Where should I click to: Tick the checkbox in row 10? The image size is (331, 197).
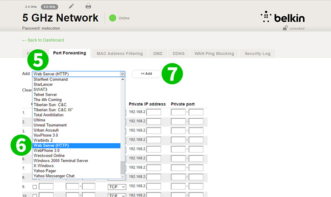35,196
